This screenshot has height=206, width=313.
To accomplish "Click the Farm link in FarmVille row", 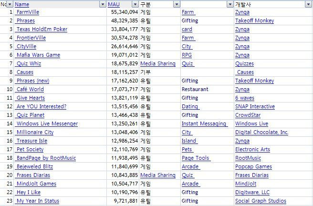I will [188, 12].
